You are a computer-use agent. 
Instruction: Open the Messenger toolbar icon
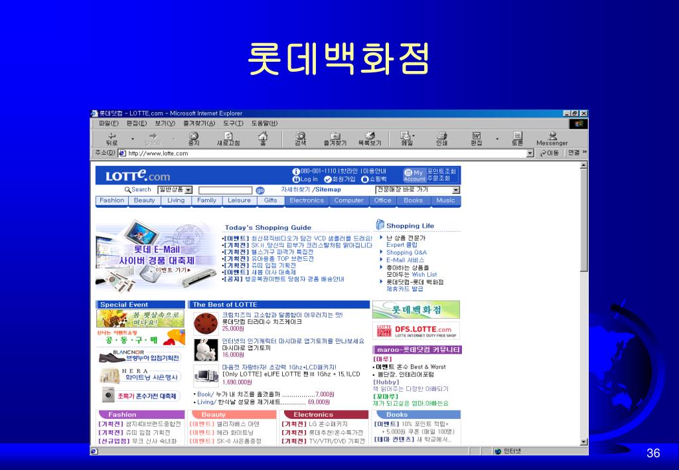[x=552, y=139]
